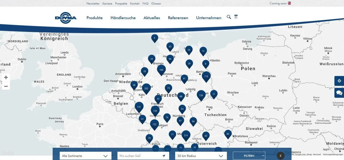Click the document list icon in header
The width and height of the screenshot is (344, 160).
[x=236, y=17]
